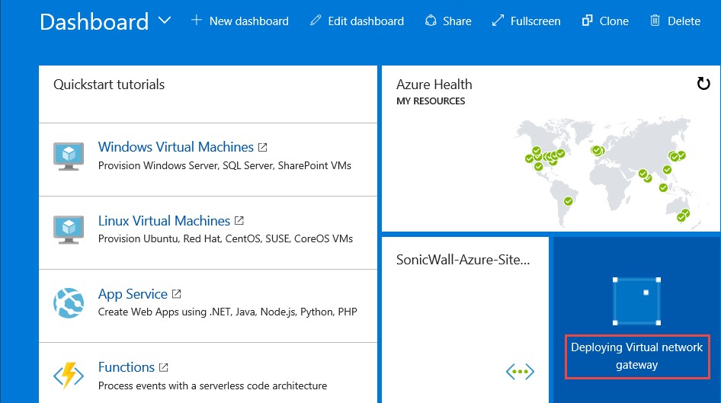Screen dimensions: 721x403
Task: Click the Fullscreen arrows icon
Action: pyautogui.click(x=498, y=21)
